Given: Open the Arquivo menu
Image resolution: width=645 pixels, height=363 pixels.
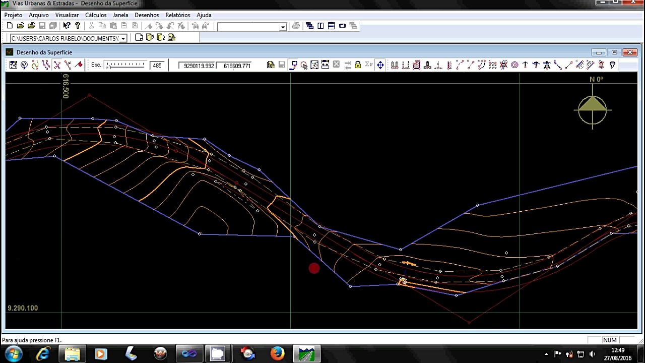Looking at the screenshot, I should [39, 15].
